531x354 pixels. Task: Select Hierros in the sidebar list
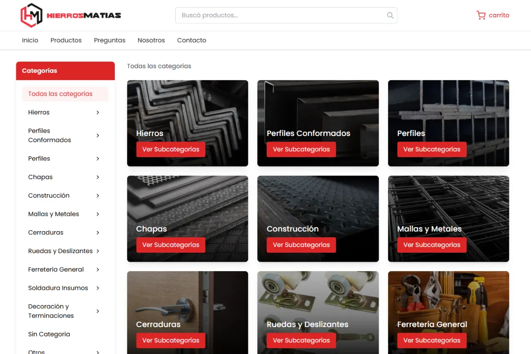click(x=39, y=112)
